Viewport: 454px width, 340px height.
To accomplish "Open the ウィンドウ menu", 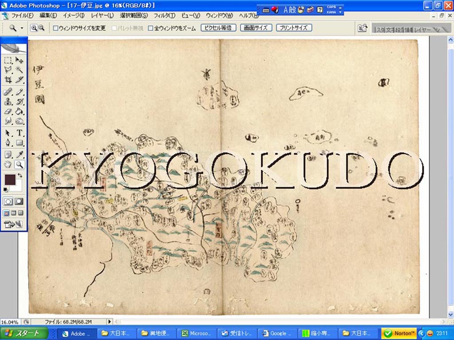I will click(x=219, y=15).
